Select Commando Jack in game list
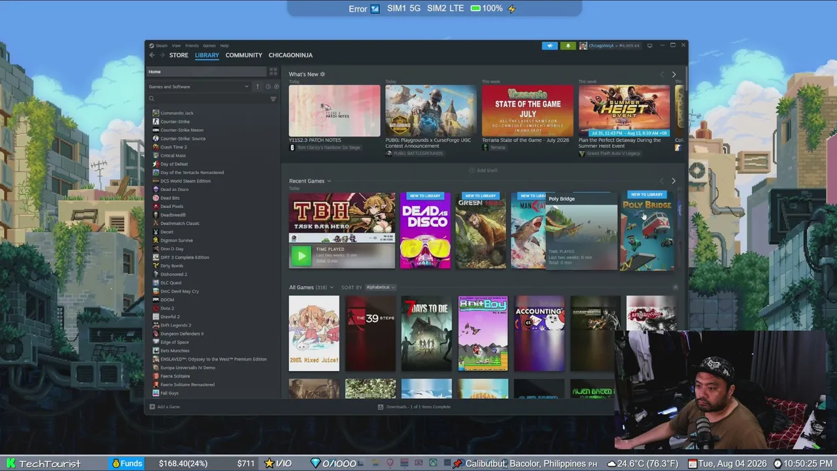This screenshot has height=471, width=837. click(x=177, y=113)
